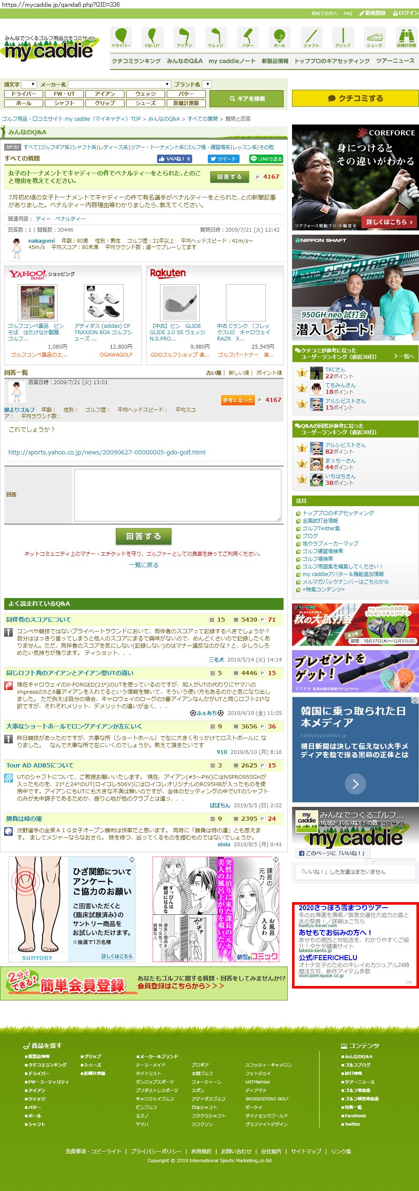The image size is (419, 1191).
Task: Open the シューズ shoes category icon
Action: click(x=375, y=37)
